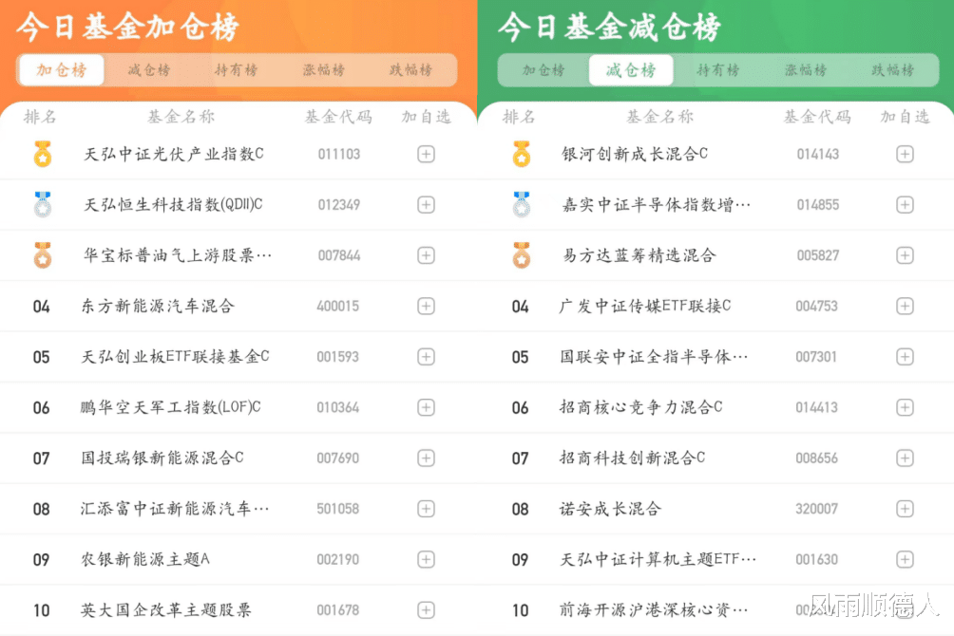Image resolution: width=954 pixels, height=636 pixels.
Task: Add 鹏华空天军工指数(LOF)C to watchlist
Action: coord(426,407)
